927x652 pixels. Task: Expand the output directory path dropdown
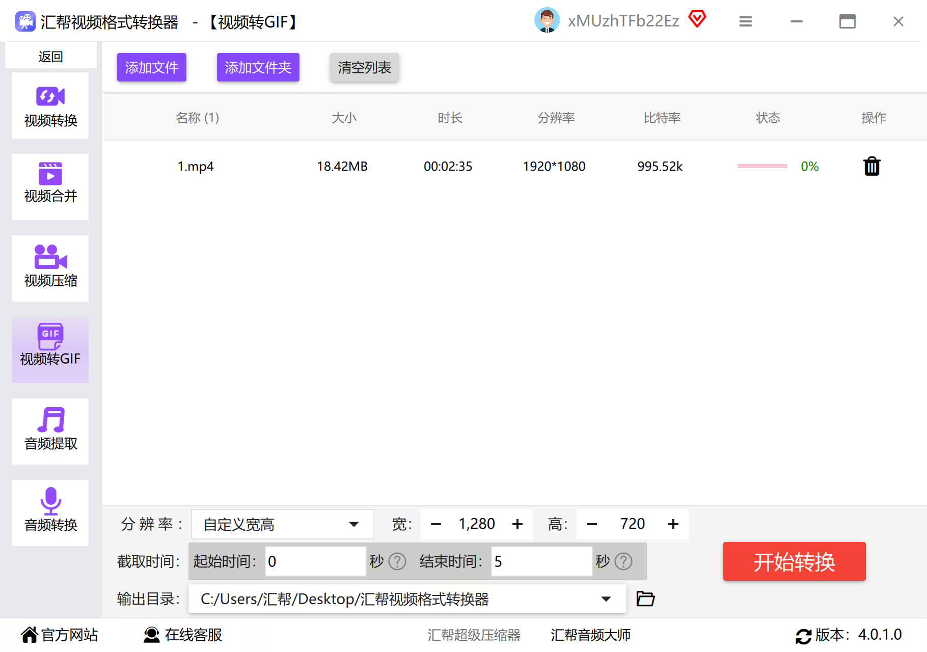pyautogui.click(x=606, y=599)
